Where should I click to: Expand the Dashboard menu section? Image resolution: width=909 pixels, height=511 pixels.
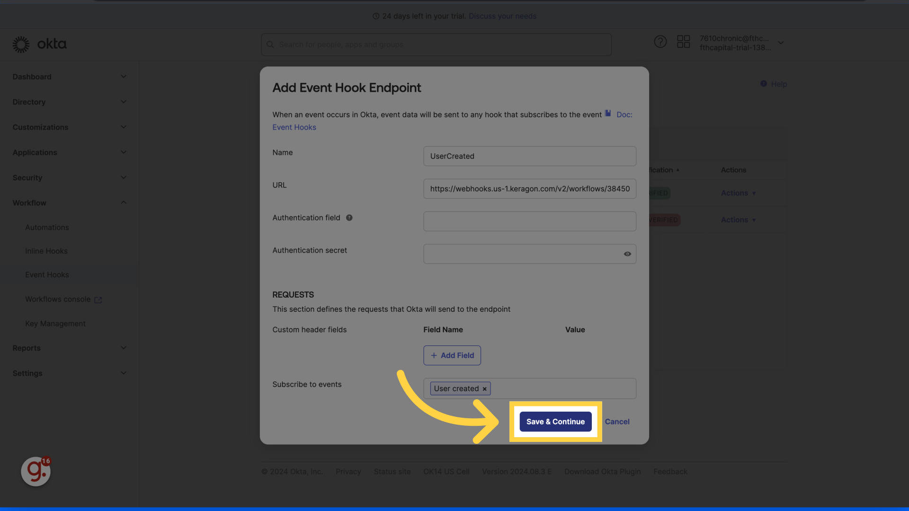point(70,77)
